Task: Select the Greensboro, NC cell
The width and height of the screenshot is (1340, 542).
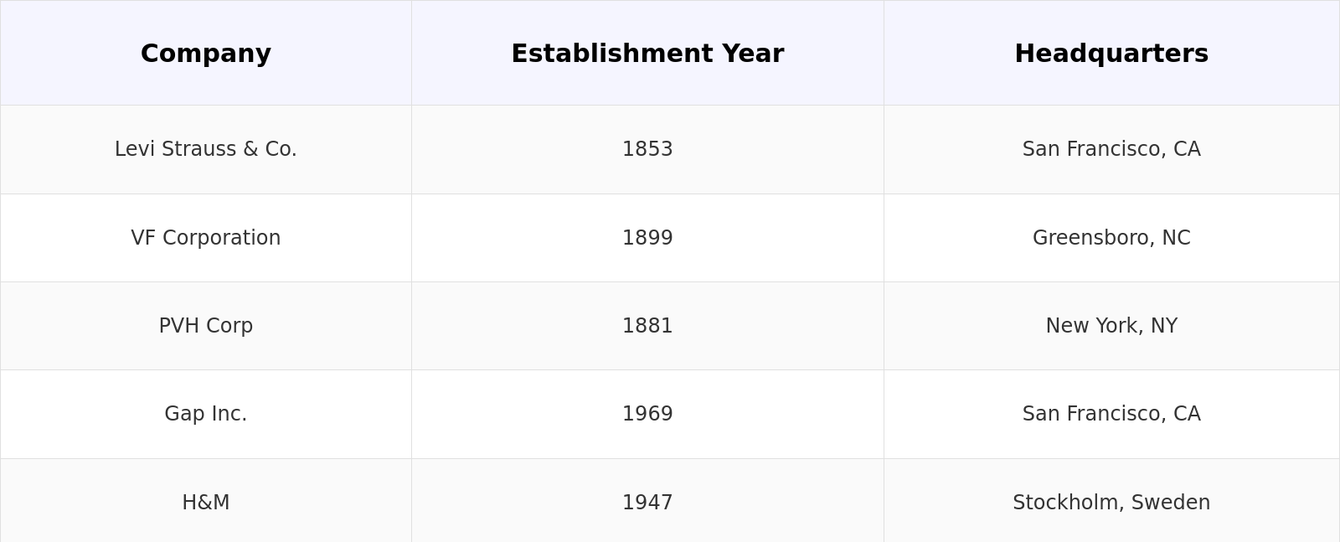Action: pos(1111,238)
